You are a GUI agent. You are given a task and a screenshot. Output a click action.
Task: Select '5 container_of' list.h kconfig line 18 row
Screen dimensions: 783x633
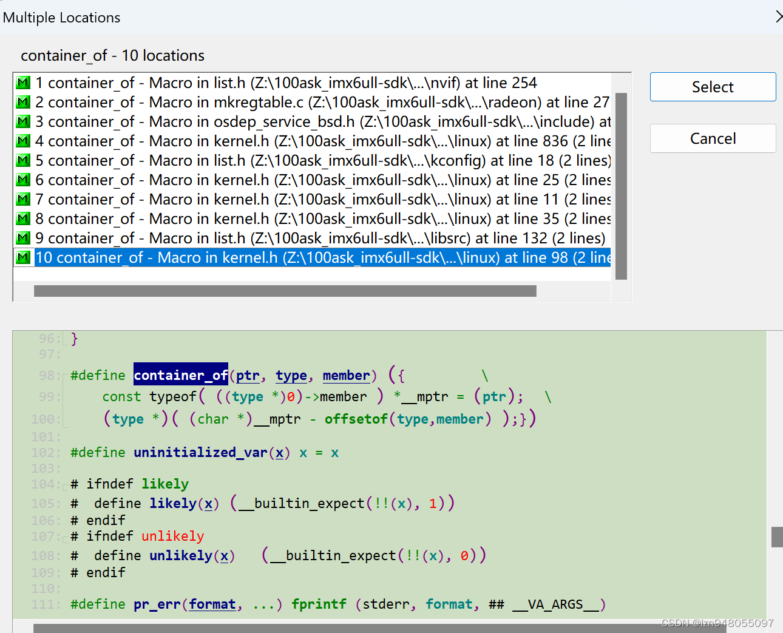pyautogui.click(x=312, y=160)
